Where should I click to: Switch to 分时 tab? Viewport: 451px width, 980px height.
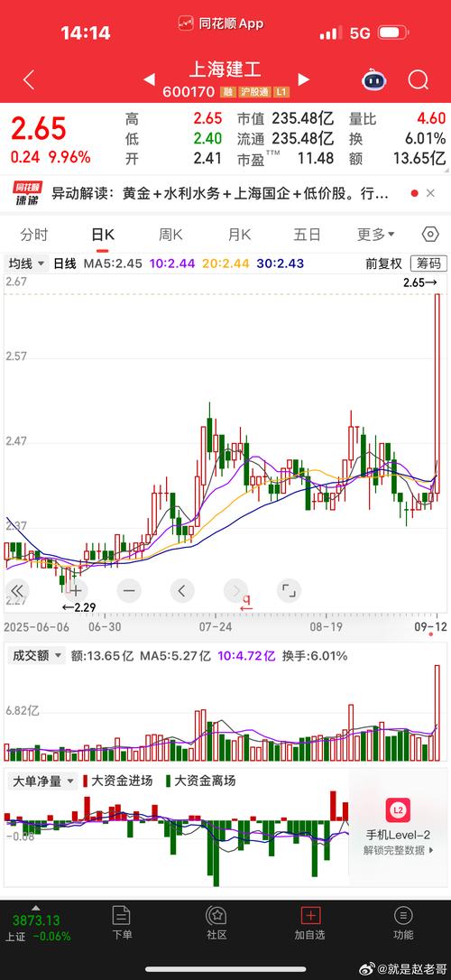33,235
